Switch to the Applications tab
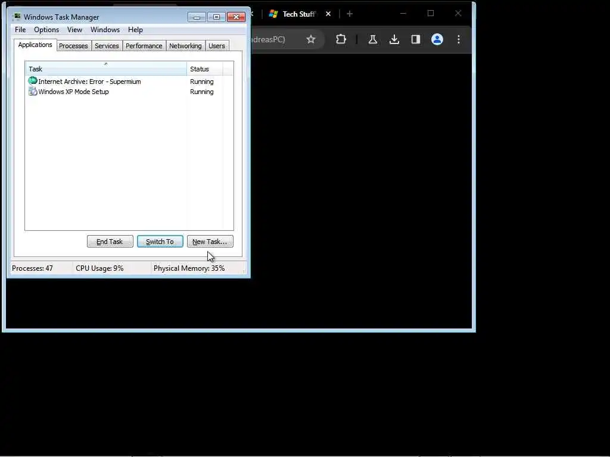 coord(35,45)
